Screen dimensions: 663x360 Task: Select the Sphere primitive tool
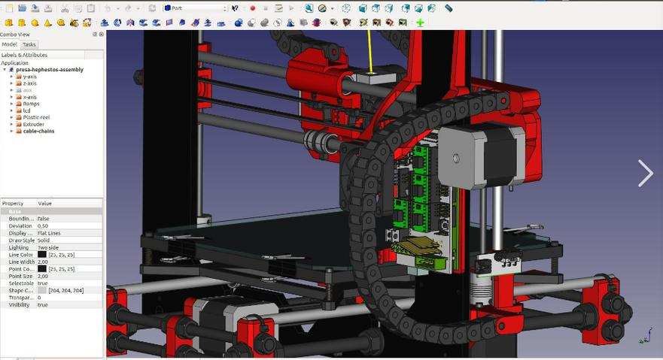[35, 23]
